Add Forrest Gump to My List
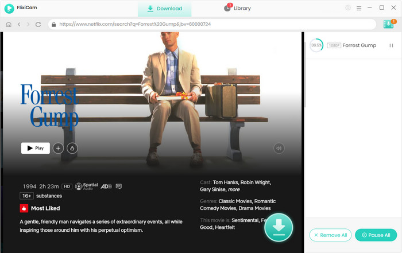402x253 pixels. [x=58, y=148]
